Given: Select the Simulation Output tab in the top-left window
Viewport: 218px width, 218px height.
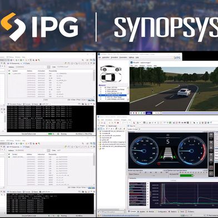Looking at the screenshot, I should click(x=14, y=104).
